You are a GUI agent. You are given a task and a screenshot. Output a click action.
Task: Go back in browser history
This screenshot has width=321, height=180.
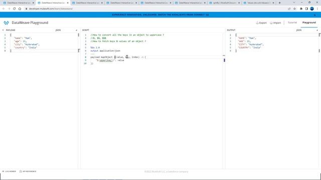pos(4,9)
